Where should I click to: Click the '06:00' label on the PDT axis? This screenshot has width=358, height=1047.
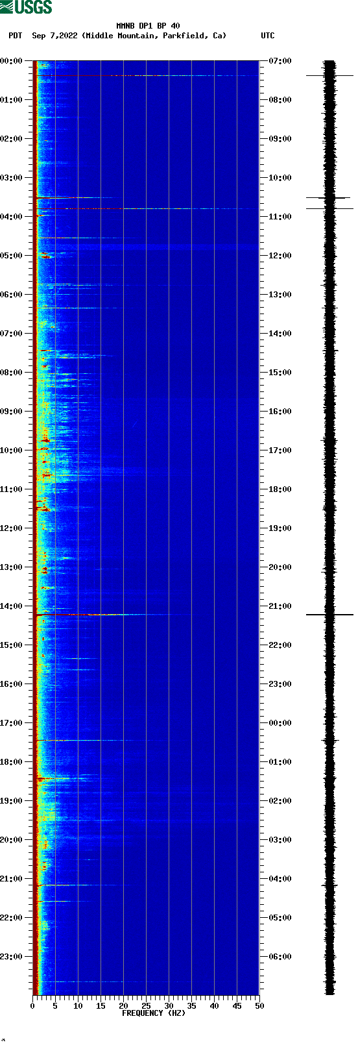(11, 295)
